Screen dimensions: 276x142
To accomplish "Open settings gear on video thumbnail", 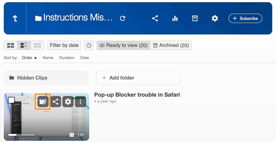I will click(68, 102).
